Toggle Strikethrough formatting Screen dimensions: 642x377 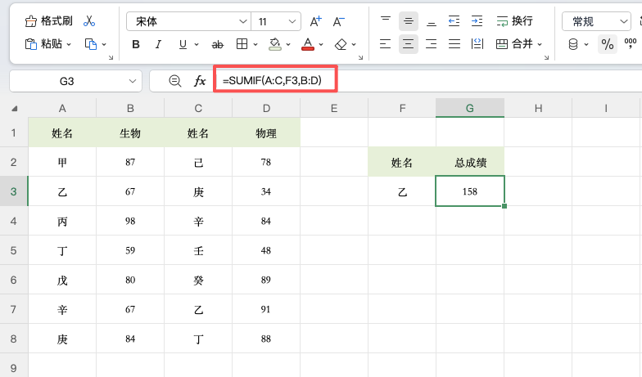pos(218,44)
